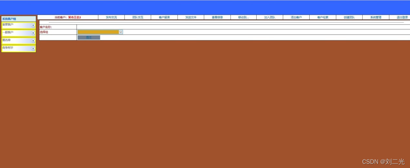The width and height of the screenshot is (410, 168).
Task: Select the 竞争对手 sidebar group label
Action: (8, 48)
